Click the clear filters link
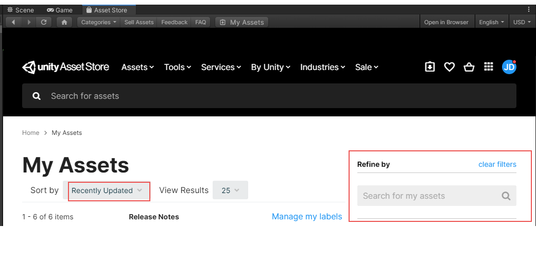 (x=497, y=164)
